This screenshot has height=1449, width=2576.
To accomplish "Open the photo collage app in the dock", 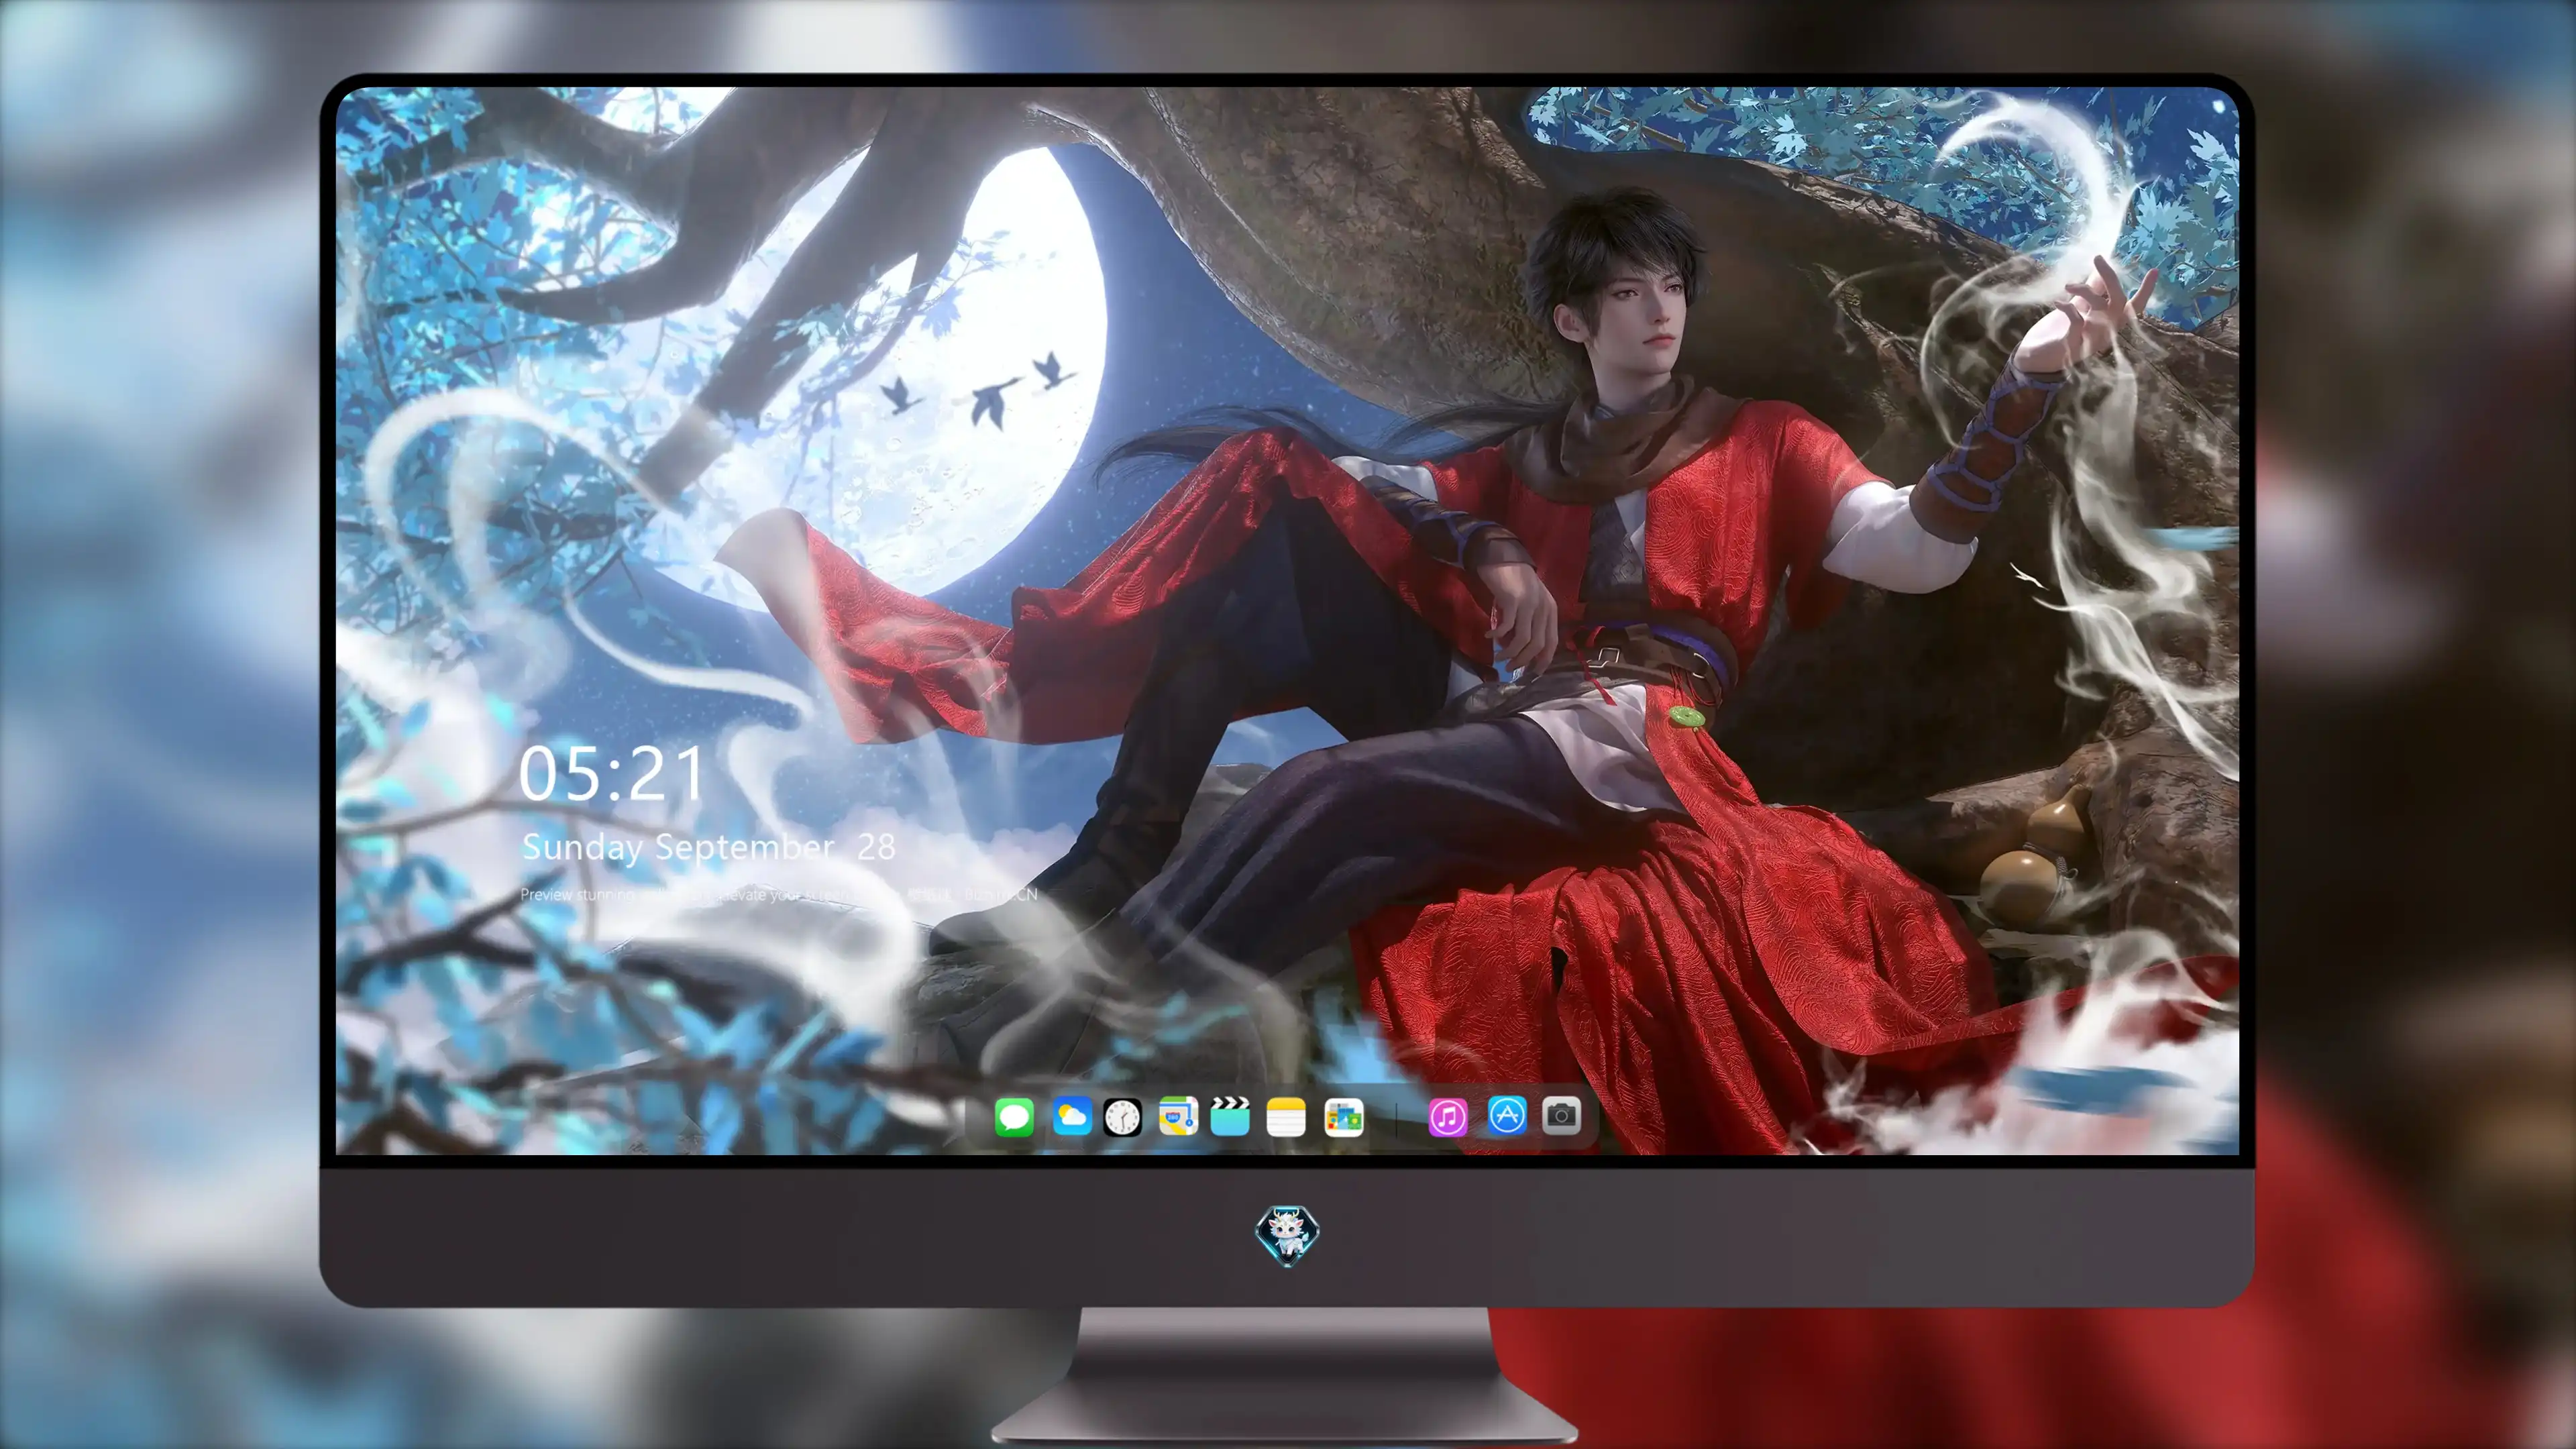I will click(x=1343, y=1117).
